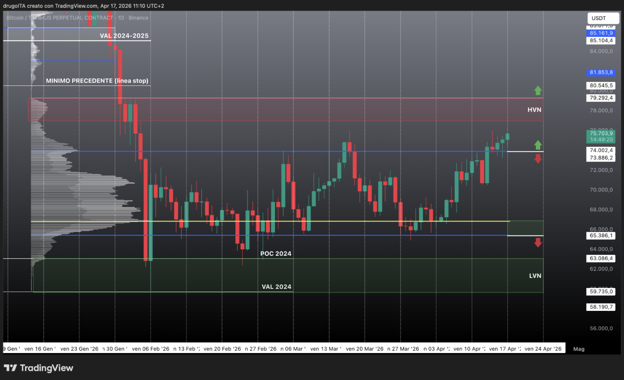Click the POC 2024 annotation
This screenshot has width=624, height=380.
[276, 254]
